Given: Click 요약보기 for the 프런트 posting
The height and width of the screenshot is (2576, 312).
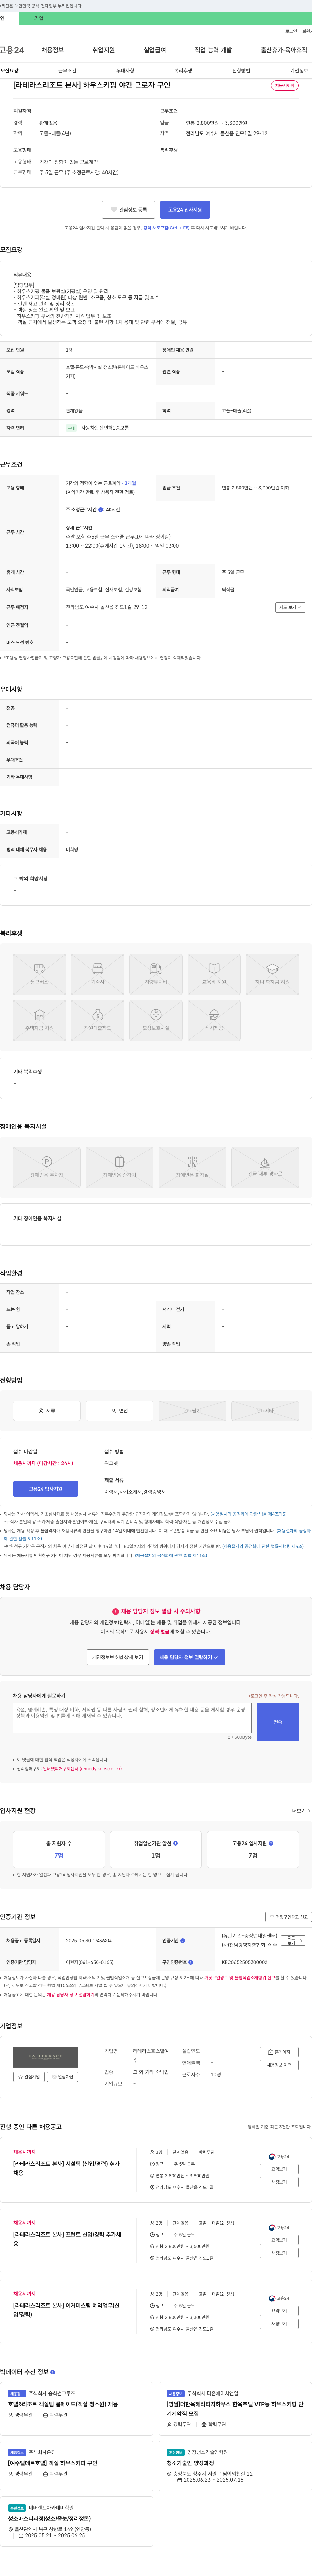Looking at the screenshot, I should [279, 2240].
